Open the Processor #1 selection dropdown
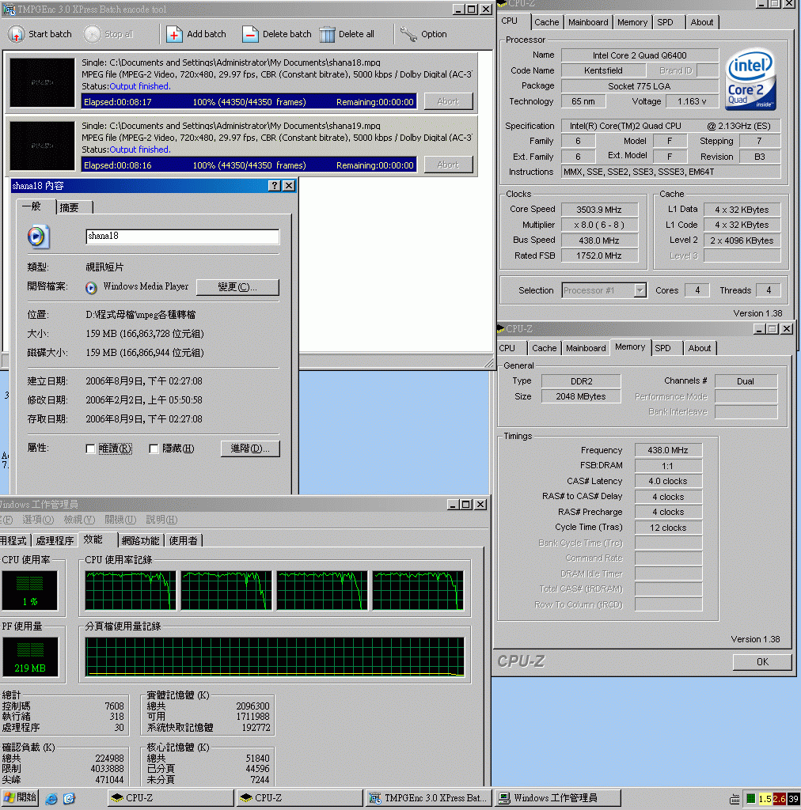801x810 pixels. (640, 290)
